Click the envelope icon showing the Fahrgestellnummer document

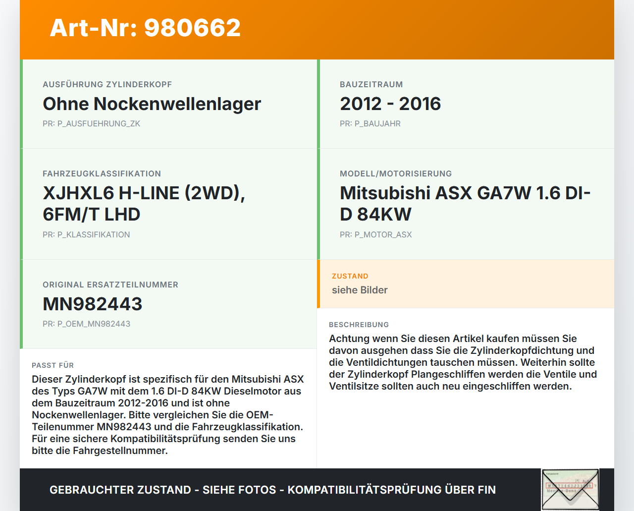(x=570, y=489)
